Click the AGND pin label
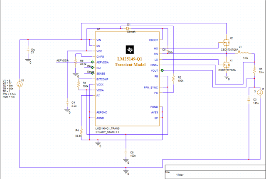Screen dimensions: 266x179 tap(100, 118)
